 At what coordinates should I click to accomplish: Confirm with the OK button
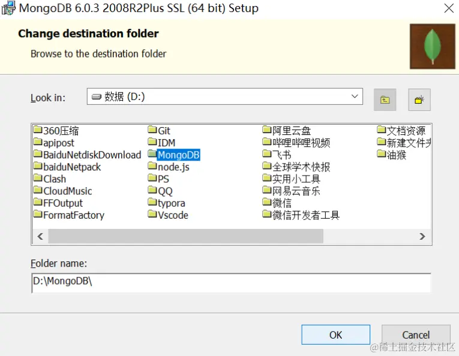click(336, 334)
